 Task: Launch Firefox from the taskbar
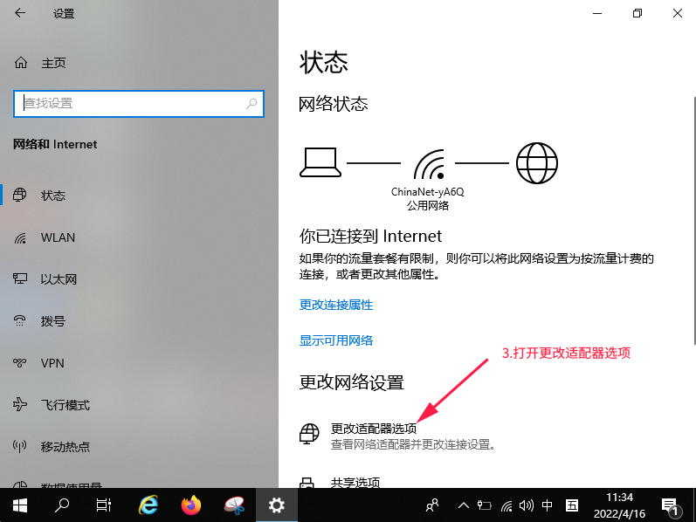tap(191, 505)
